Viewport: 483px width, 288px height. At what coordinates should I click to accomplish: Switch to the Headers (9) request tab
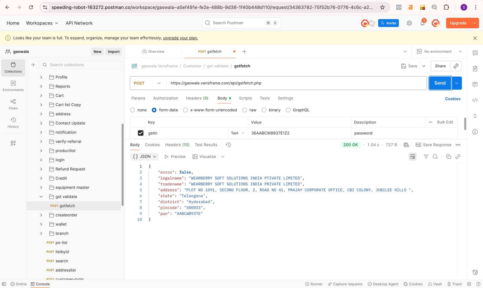197,98
